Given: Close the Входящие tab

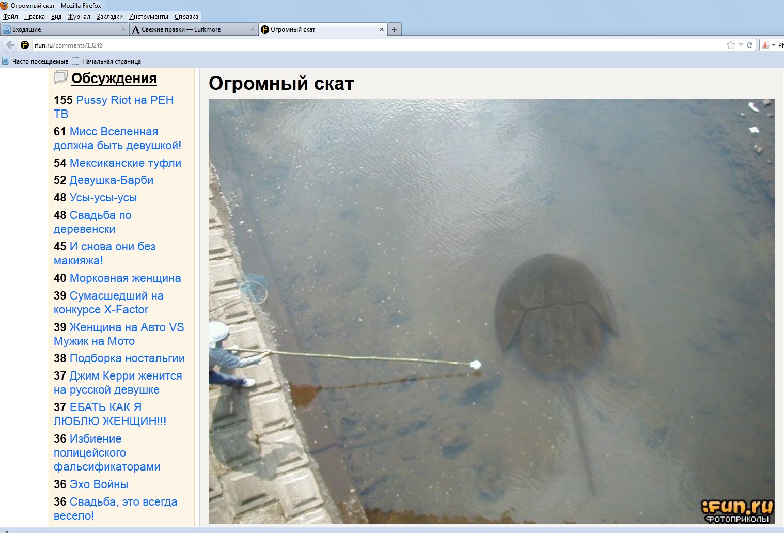Looking at the screenshot, I should (x=123, y=29).
